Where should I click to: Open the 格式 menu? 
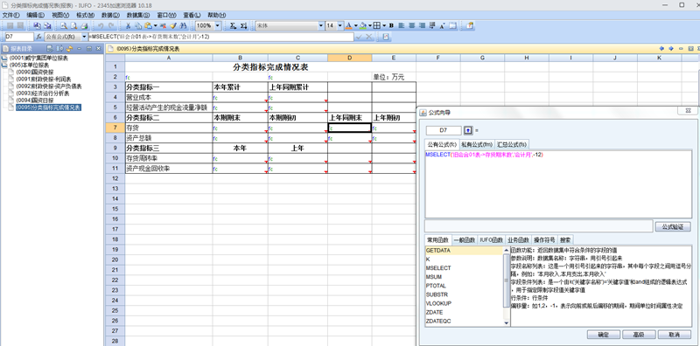pos(85,15)
